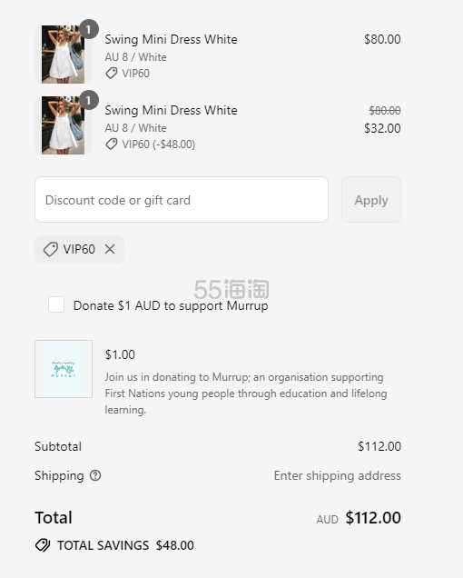Remove the VIP60 discount code
The height and width of the screenshot is (578, 463).
pyautogui.click(x=110, y=249)
